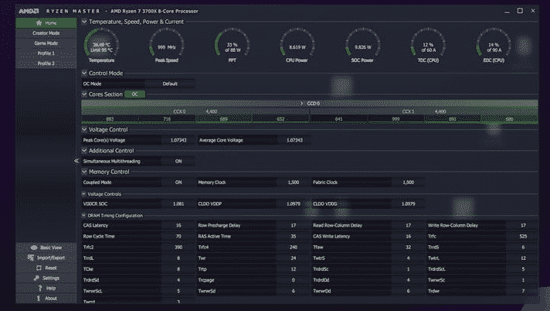The width and height of the screenshot is (550, 311).
Task: Click the Memory Clock 1,500 value
Action: tap(294, 183)
